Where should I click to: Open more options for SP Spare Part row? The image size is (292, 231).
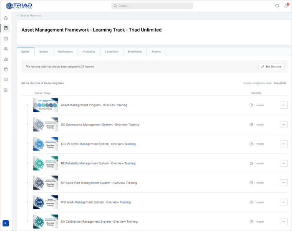point(284,183)
